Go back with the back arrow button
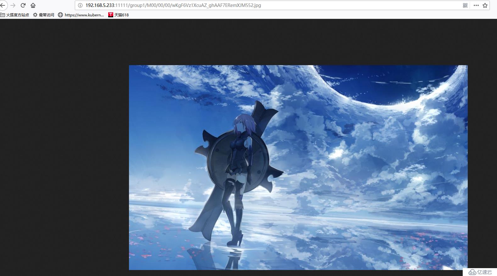The width and height of the screenshot is (497, 276). (x=2, y=5)
